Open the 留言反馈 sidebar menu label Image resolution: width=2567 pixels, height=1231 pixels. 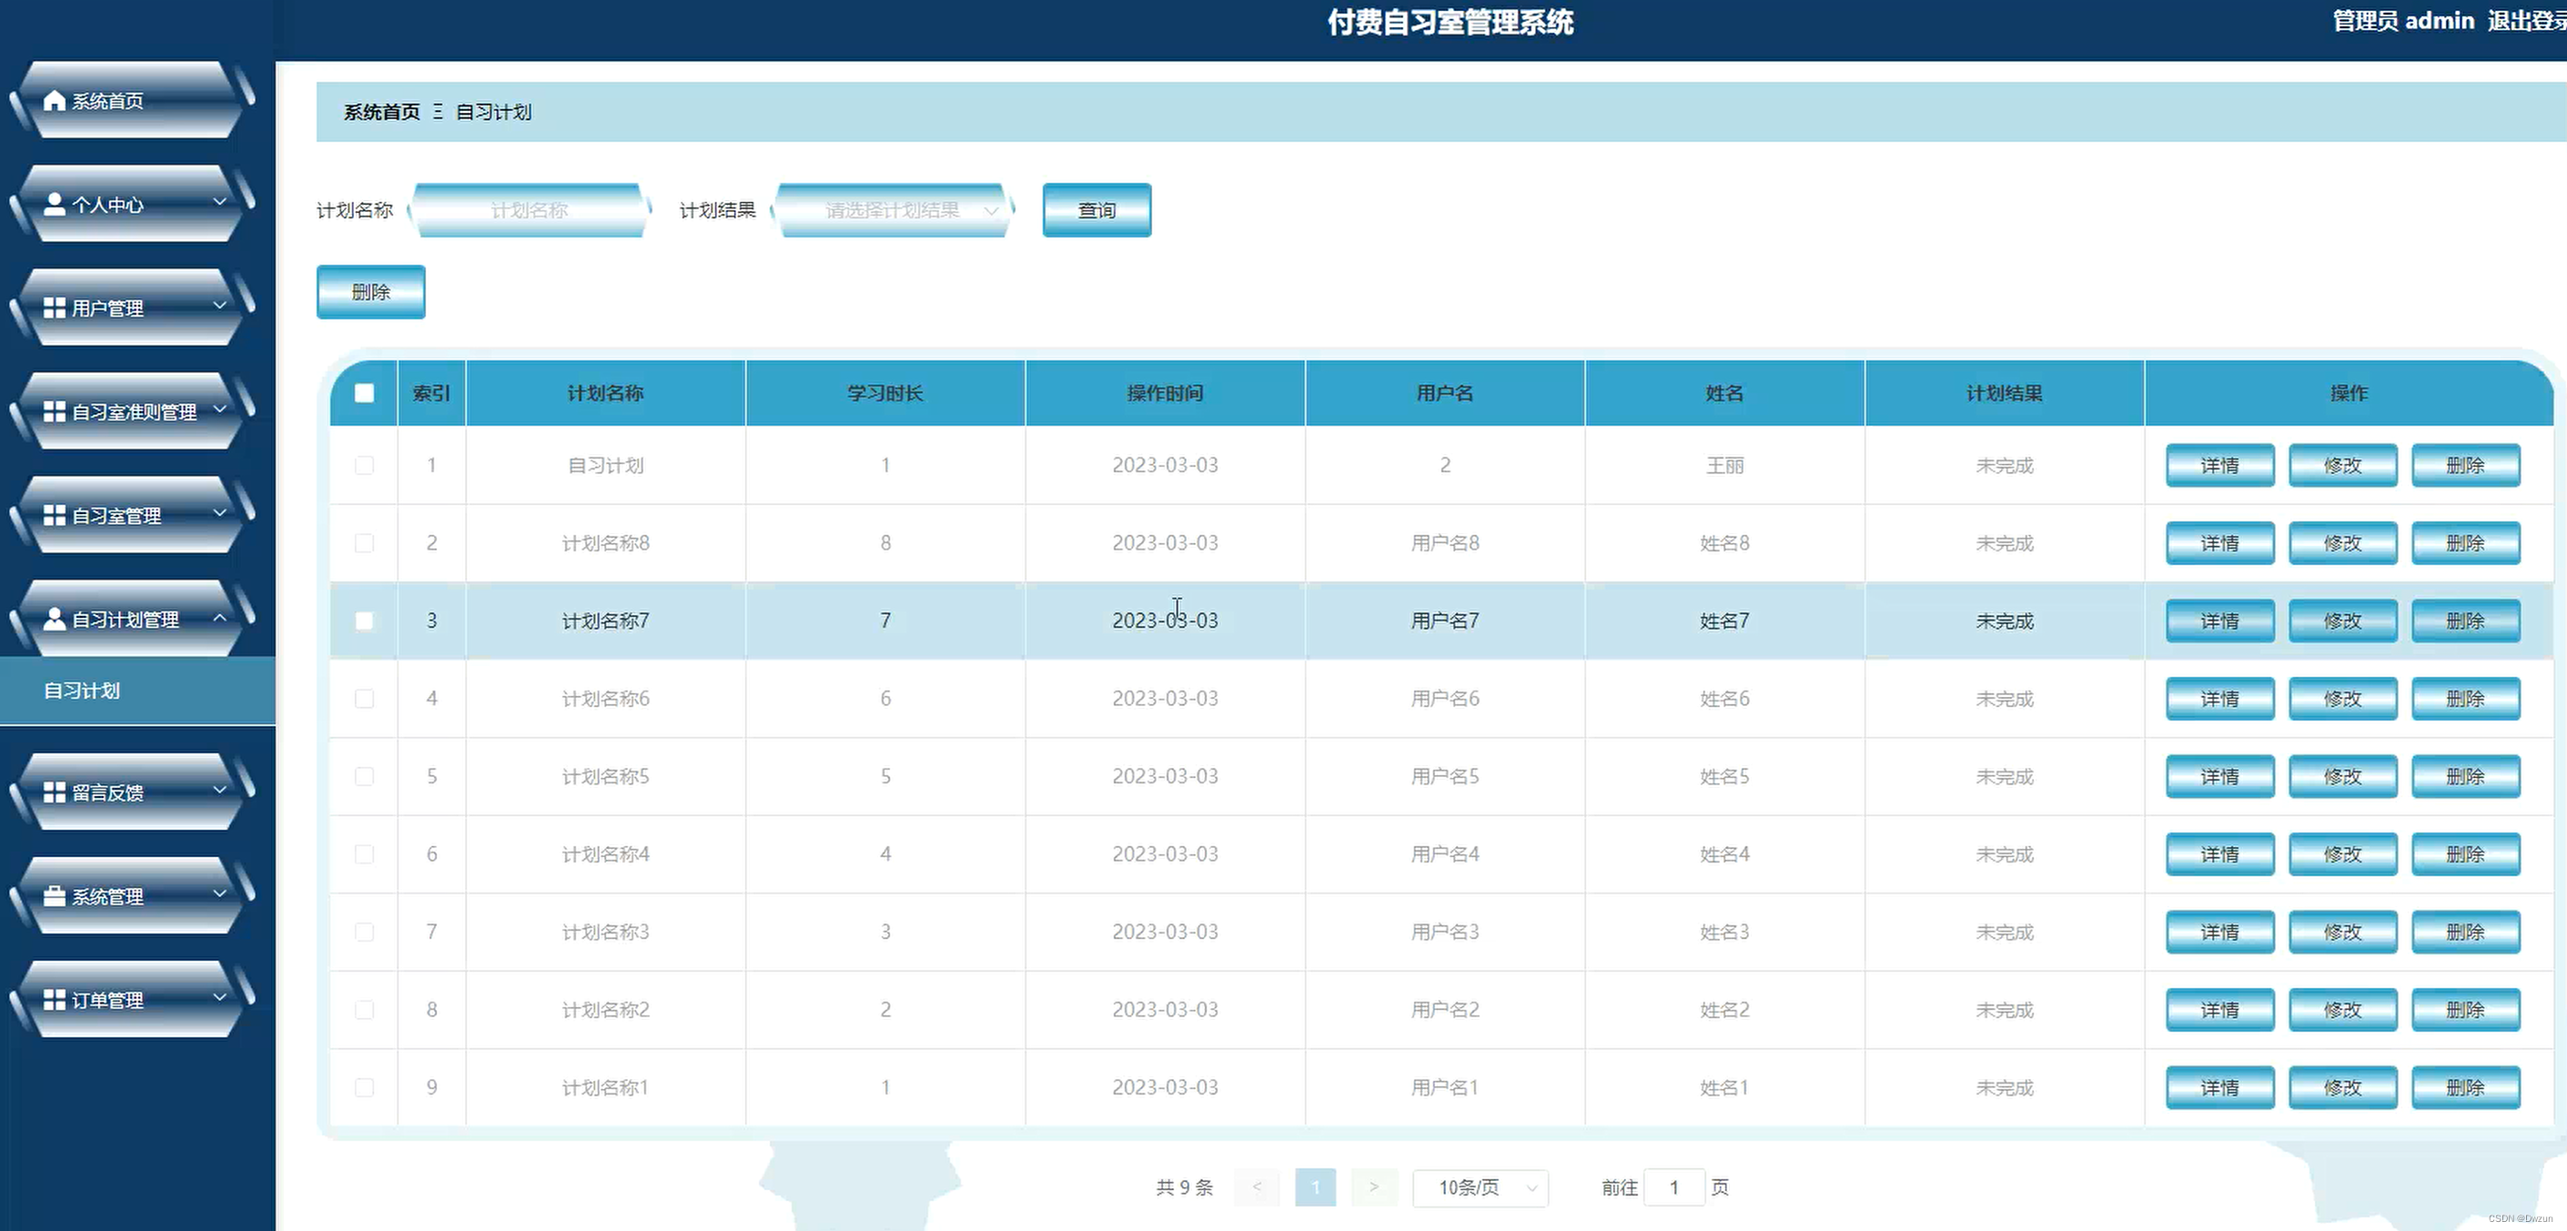pos(107,792)
